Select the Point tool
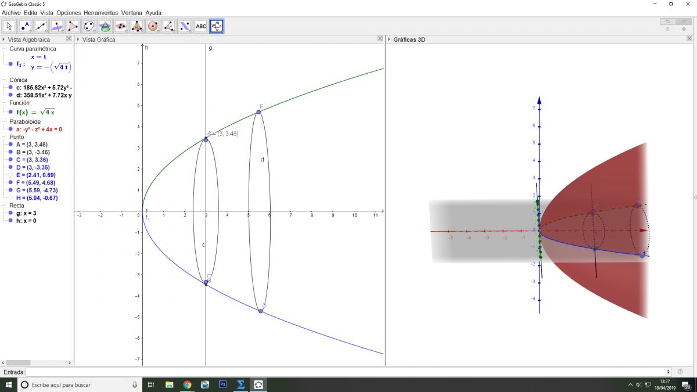 click(x=25, y=26)
